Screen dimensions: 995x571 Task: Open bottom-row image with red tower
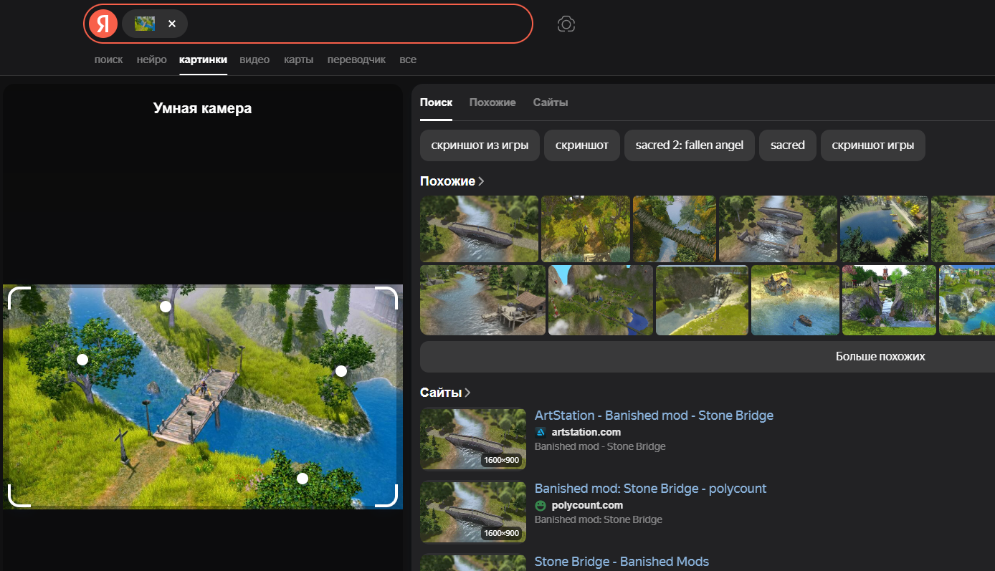pyautogui.click(x=889, y=300)
